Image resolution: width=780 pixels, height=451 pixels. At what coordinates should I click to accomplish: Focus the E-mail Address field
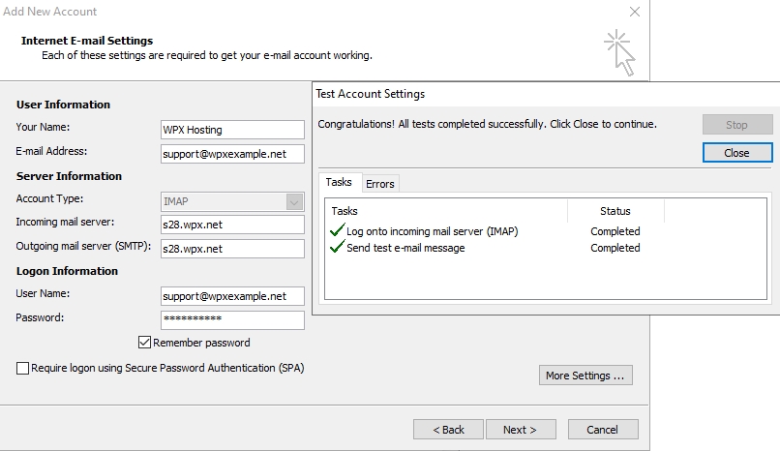pyautogui.click(x=232, y=154)
